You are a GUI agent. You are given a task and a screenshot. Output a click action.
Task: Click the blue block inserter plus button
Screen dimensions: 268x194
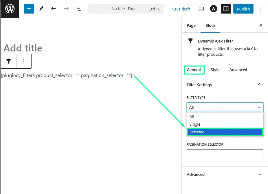tap(29, 9)
